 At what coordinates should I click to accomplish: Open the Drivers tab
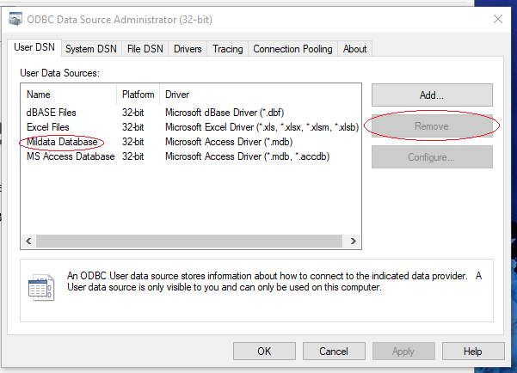coord(188,49)
